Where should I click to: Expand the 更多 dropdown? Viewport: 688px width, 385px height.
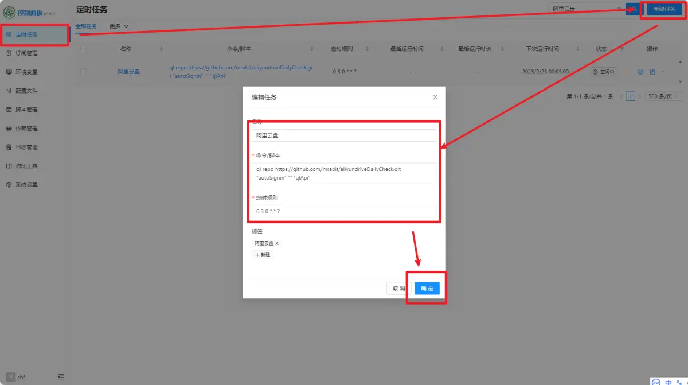click(119, 26)
